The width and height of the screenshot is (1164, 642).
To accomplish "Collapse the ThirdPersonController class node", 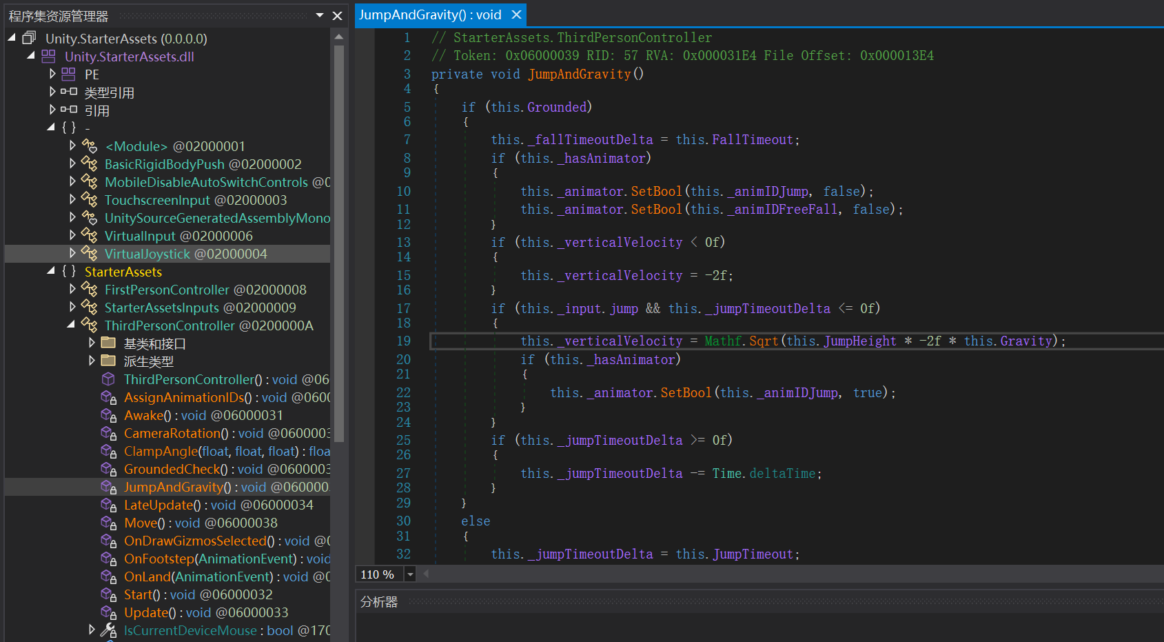I will (x=71, y=325).
